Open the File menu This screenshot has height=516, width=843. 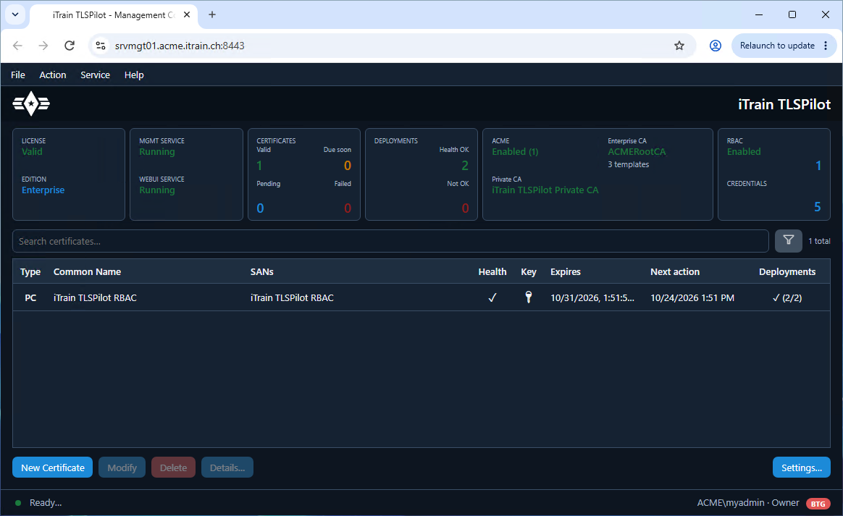click(x=17, y=75)
